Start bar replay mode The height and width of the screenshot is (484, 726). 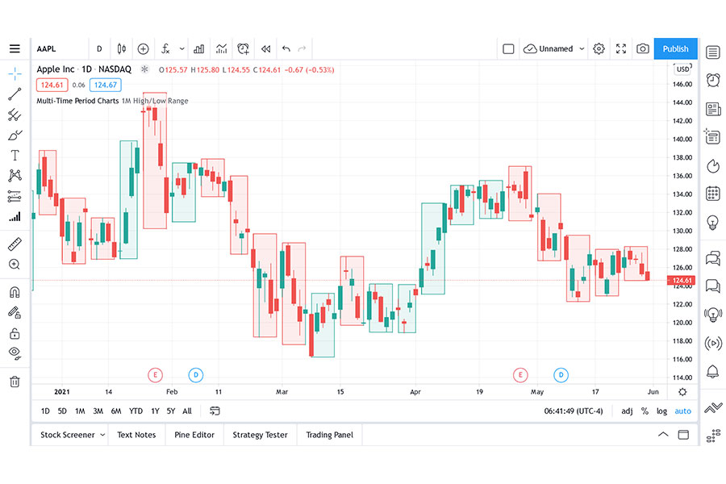click(x=265, y=48)
